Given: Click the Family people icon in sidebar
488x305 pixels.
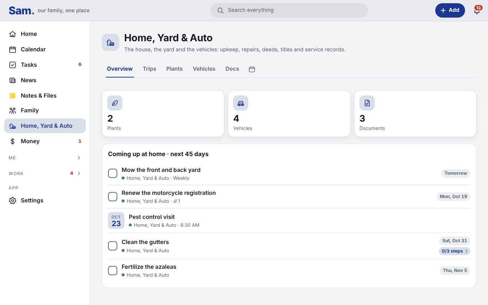Looking at the screenshot, I should click(13, 111).
